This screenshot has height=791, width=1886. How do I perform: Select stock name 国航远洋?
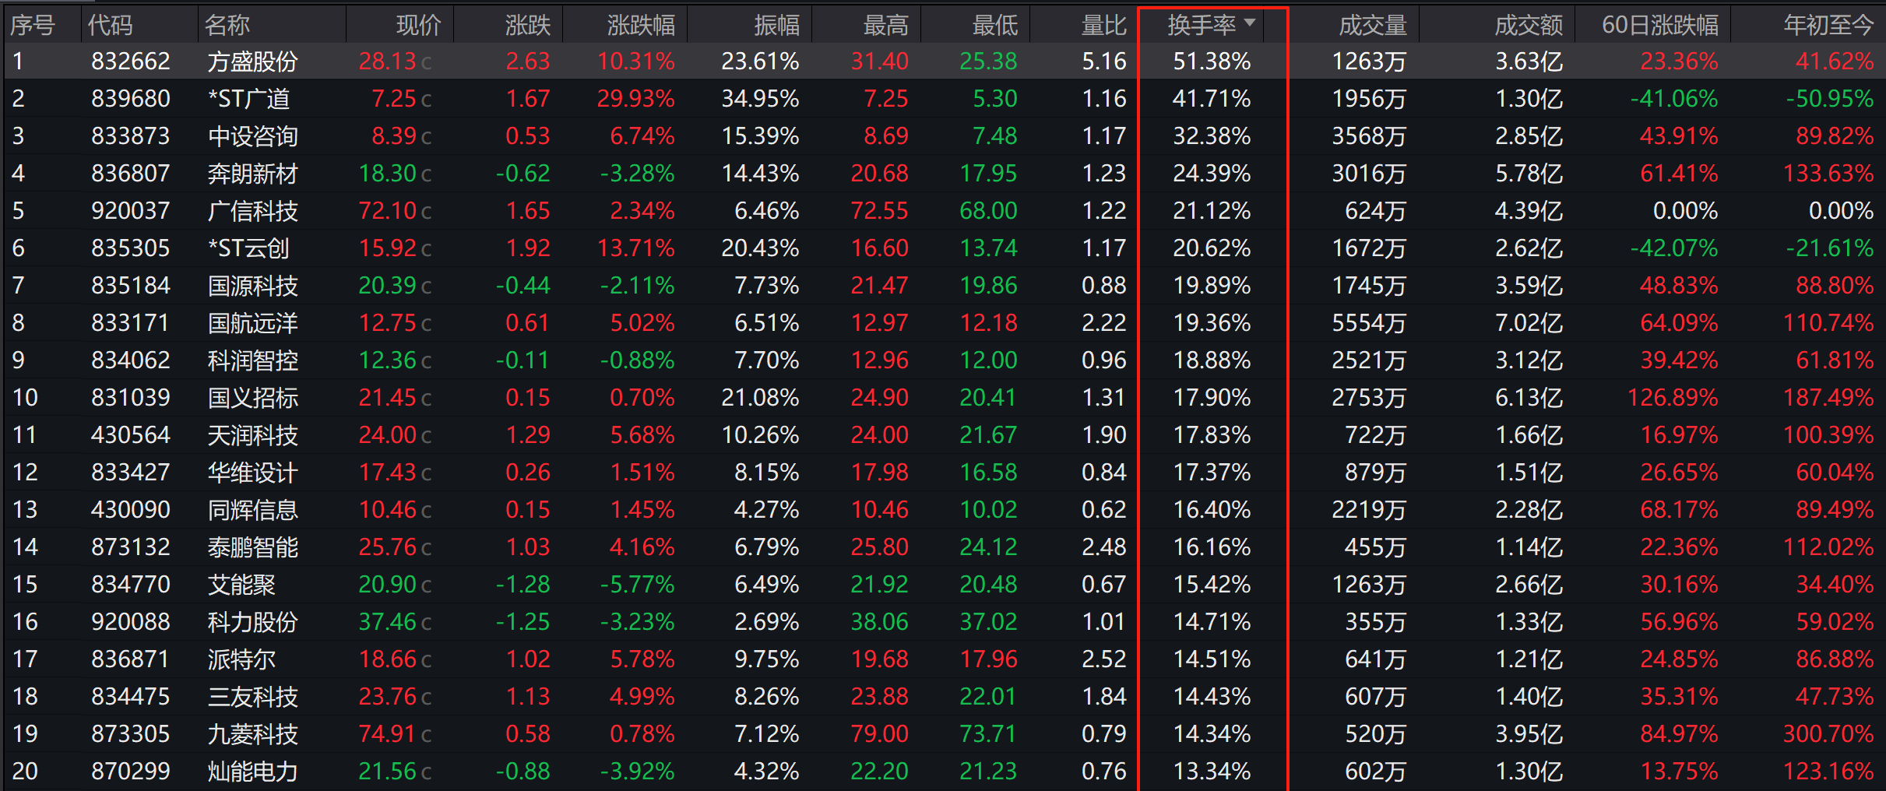pyautogui.click(x=253, y=323)
